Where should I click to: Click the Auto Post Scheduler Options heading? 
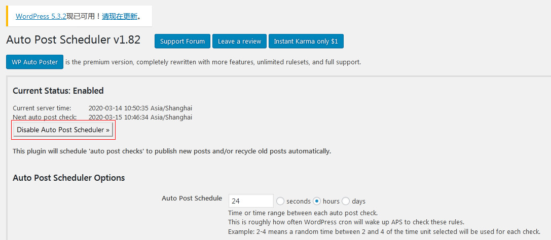click(68, 178)
